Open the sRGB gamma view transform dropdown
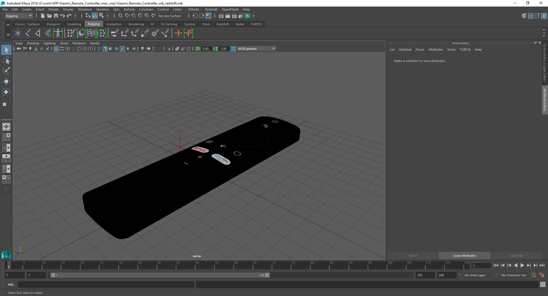The height and width of the screenshot is (296, 548). click(x=256, y=49)
